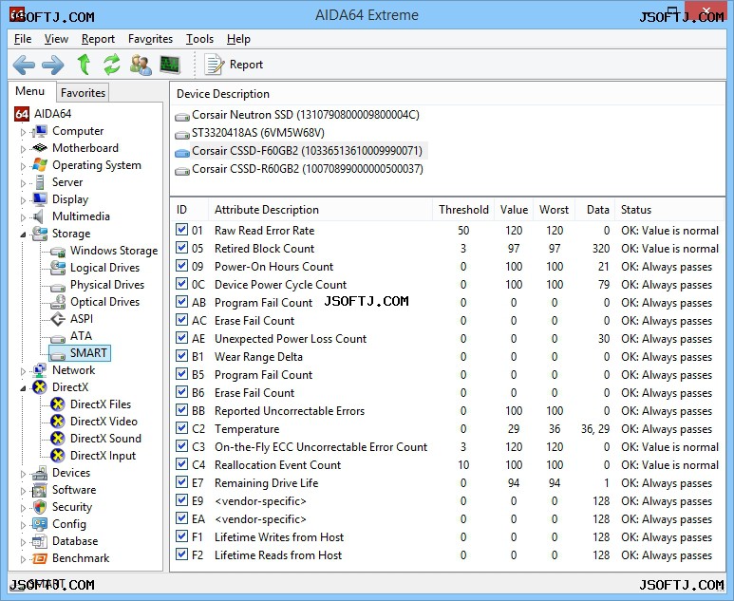This screenshot has height=601, width=734.
Task: Select the AIDA64 root tree icon
Action: click(22, 114)
